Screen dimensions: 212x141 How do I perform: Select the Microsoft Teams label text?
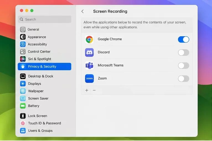110,65
